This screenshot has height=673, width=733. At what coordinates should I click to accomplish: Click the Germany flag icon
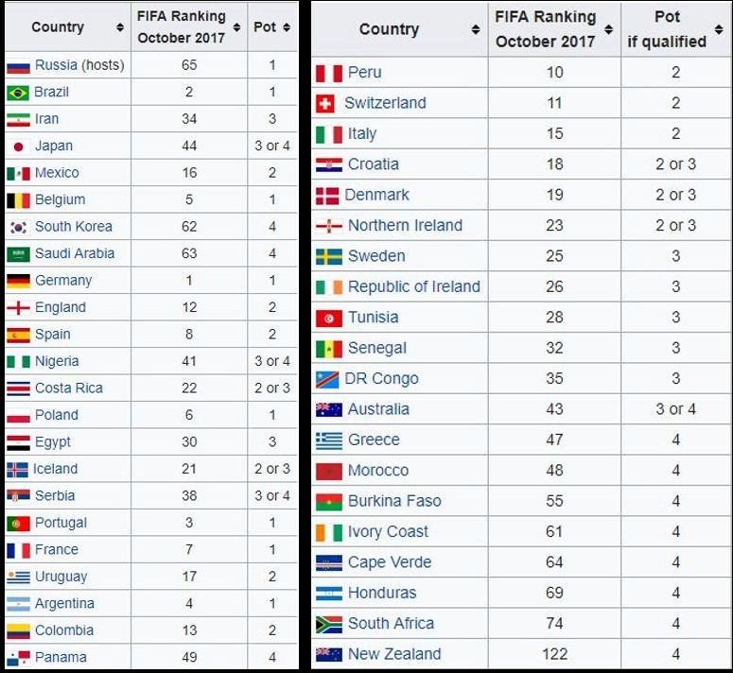click(18, 281)
